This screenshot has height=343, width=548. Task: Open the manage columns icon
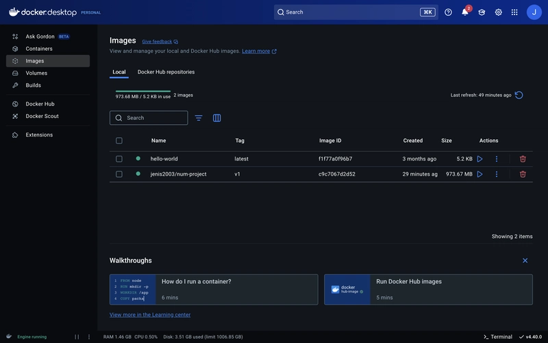click(x=216, y=118)
